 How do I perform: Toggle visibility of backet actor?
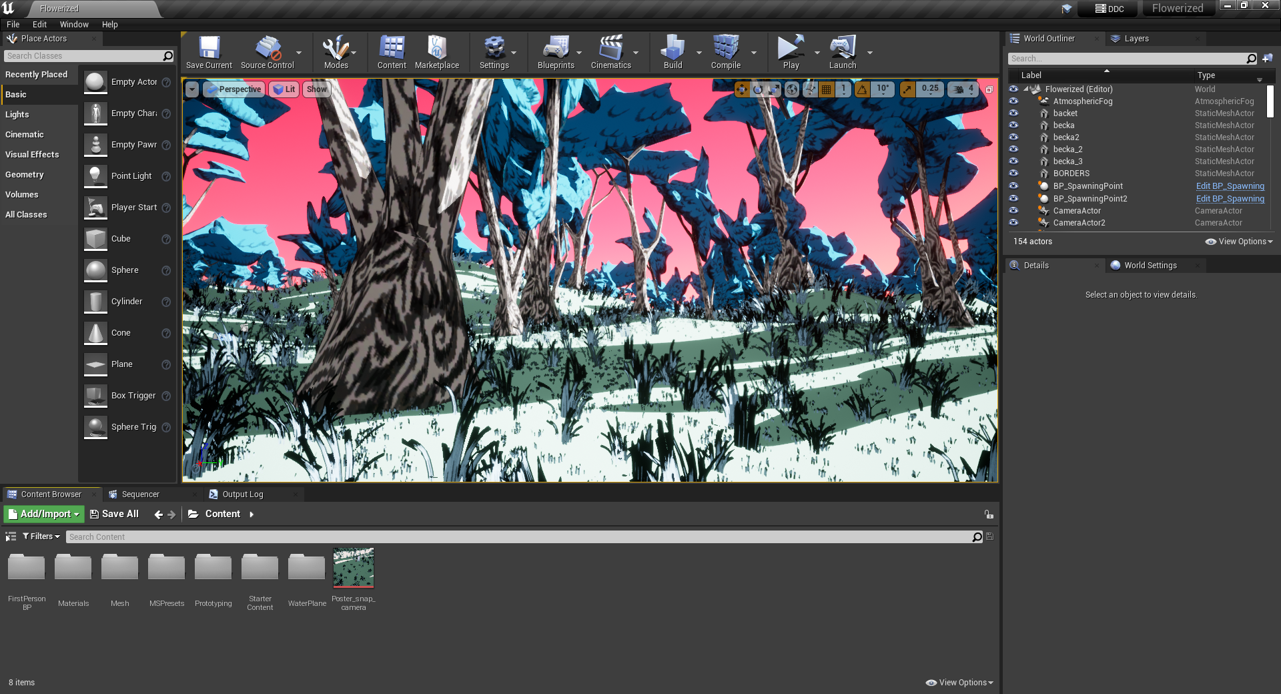coord(1013,113)
